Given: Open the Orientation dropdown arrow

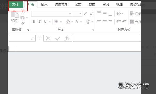Looking at the screenshot, I should 122,14.
